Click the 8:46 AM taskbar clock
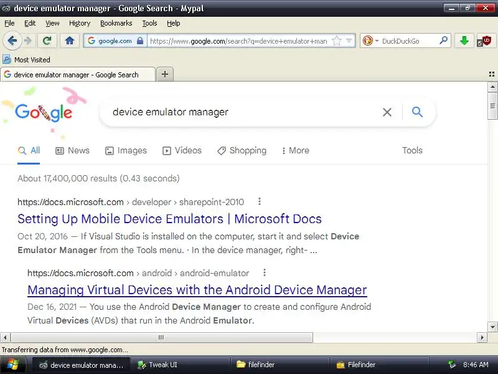 click(476, 365)
